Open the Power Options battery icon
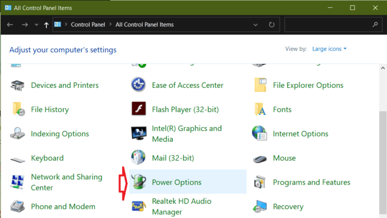 pyautogui.click(x=138, y=182)
